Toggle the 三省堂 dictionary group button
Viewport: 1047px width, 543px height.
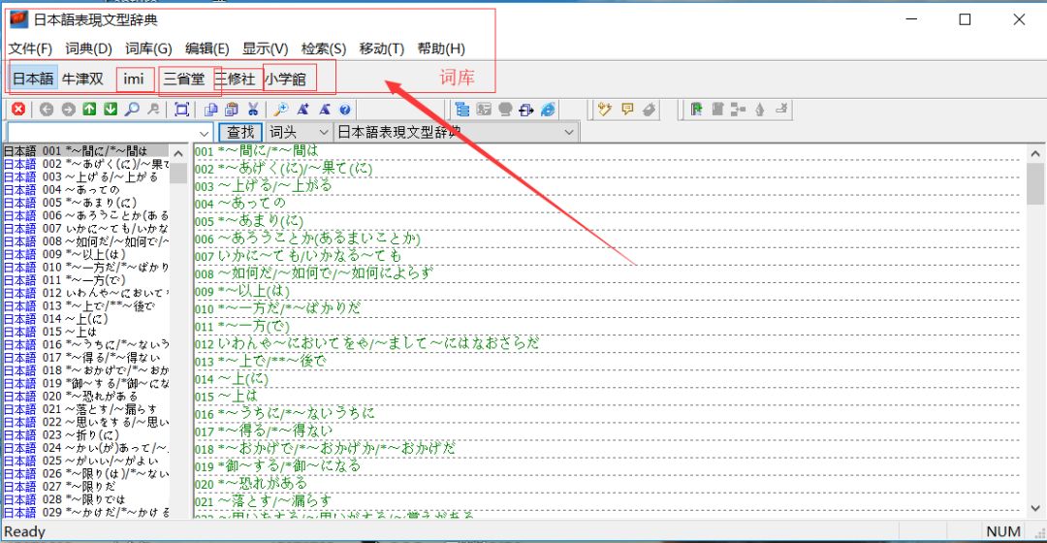pyautogui.click(x=183, y=79)
